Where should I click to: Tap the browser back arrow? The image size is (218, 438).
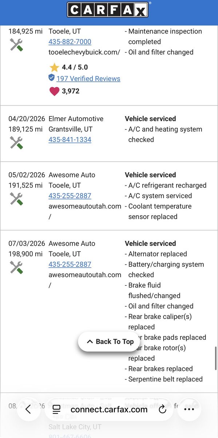pos(28,410)
